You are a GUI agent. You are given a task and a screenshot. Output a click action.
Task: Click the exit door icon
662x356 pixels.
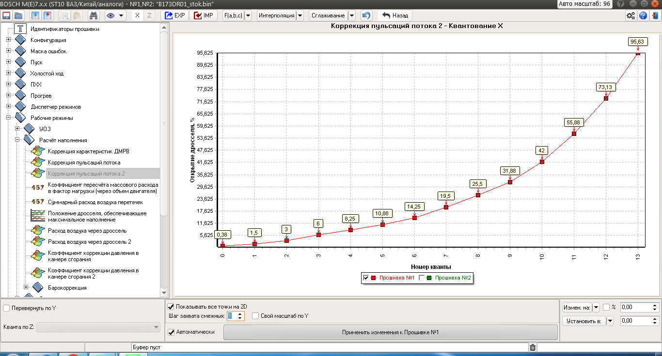coord(655,15)
